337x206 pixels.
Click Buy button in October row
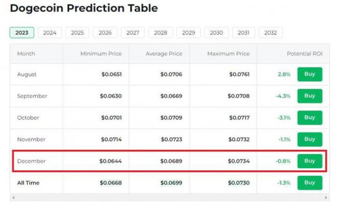pyautogui.click(x=310, y=118)
